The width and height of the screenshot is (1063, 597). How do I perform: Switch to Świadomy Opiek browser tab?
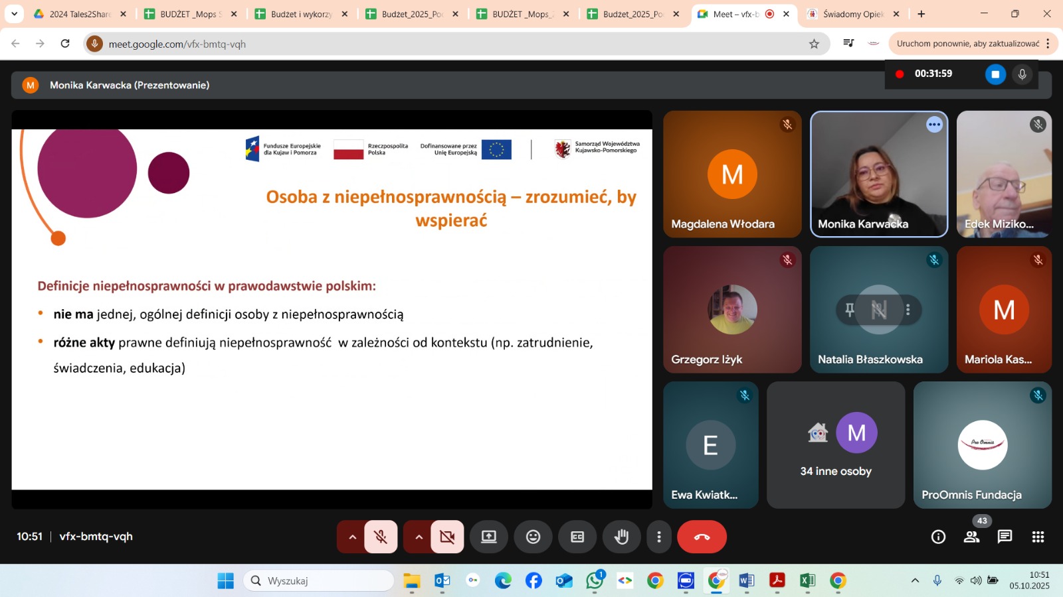(x=852, y=14)
